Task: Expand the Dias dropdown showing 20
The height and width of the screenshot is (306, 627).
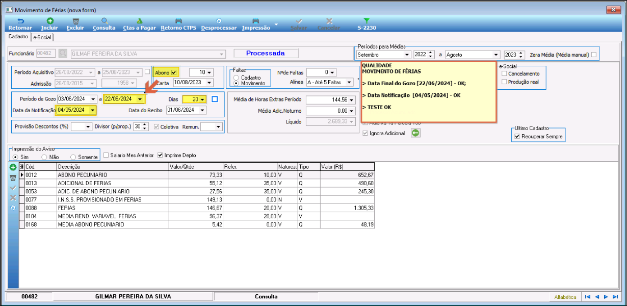Action: [x=203, y=99]
